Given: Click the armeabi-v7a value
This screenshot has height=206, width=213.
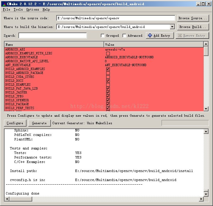Looking at the screenshot, I should coord(115,49).
